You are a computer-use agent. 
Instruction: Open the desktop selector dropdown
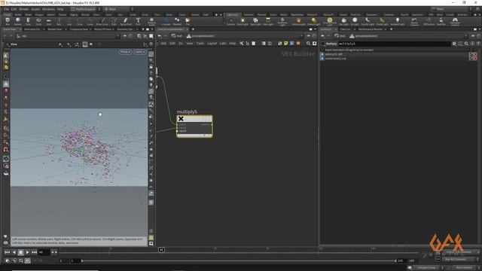pyautogui.click(x=85, y=9)
